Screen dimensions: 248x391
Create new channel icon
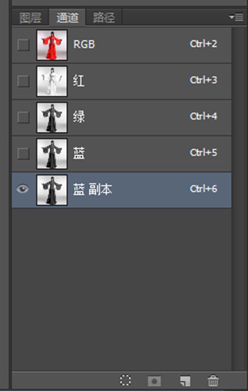click(185, 381)
